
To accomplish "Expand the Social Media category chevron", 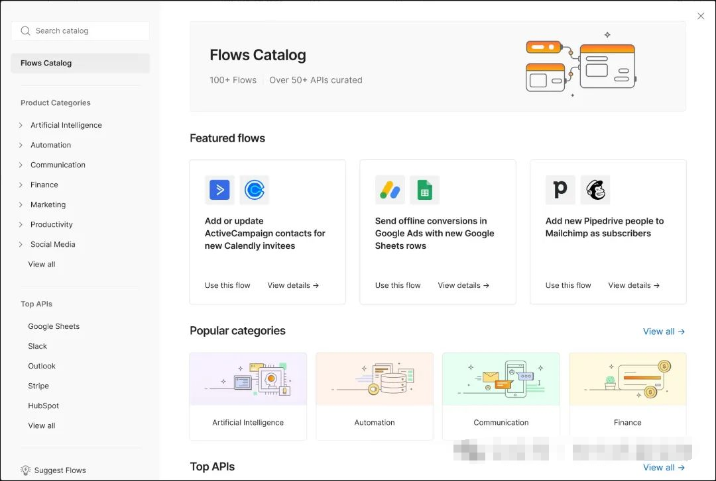I will point(21,244).
